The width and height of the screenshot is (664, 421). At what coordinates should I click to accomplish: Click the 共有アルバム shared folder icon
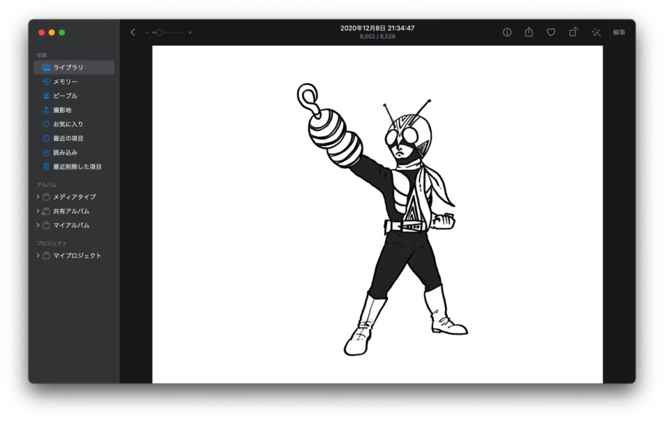pyautogui.click(x=46, y=211)
